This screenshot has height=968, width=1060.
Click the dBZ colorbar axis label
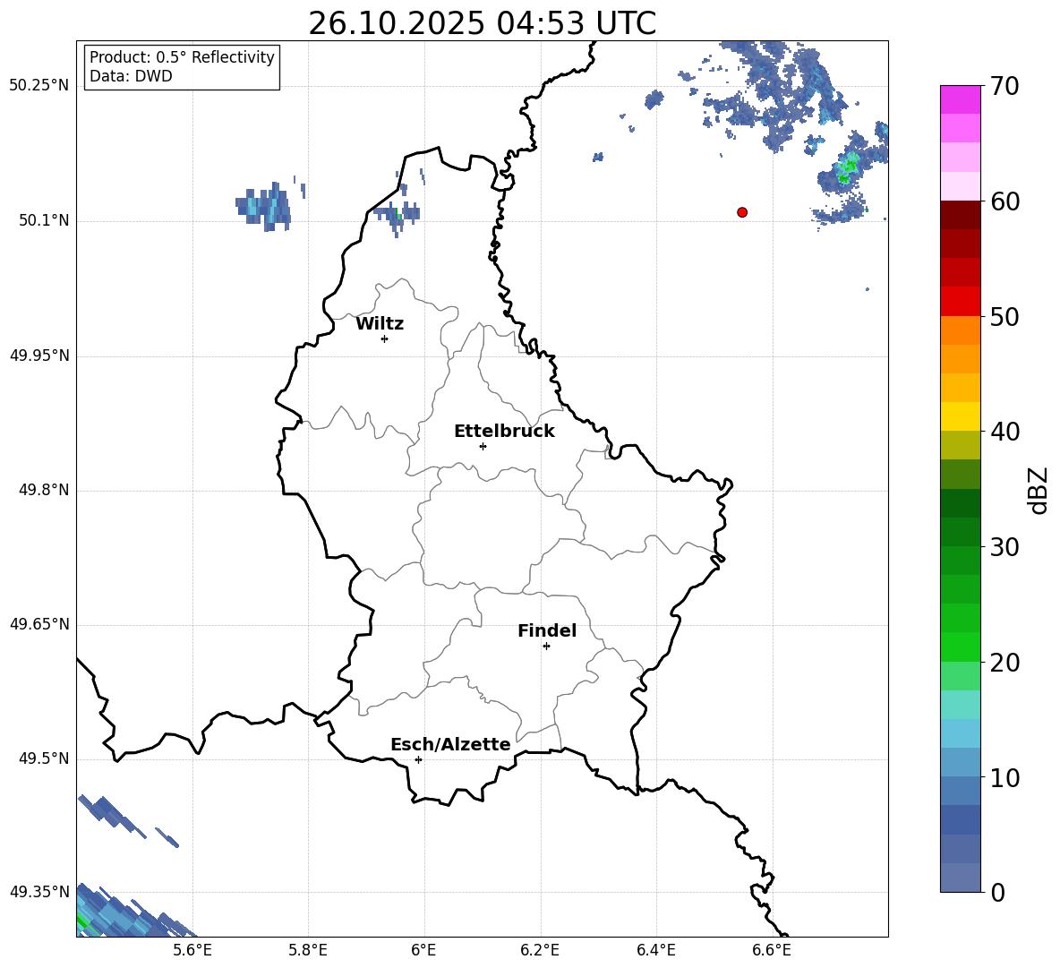pyautogui.click(x=1038, y=490)
